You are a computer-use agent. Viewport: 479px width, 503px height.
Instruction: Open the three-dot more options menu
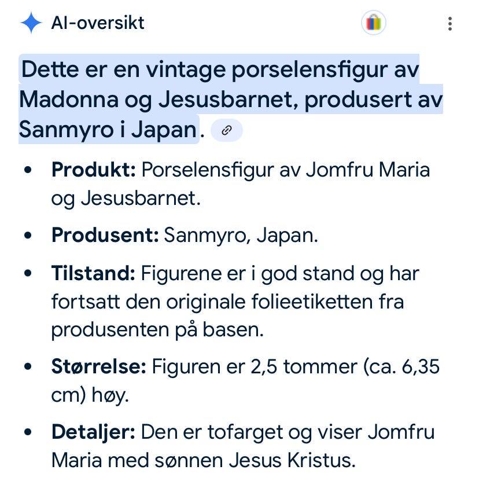(x=450, y=24)
